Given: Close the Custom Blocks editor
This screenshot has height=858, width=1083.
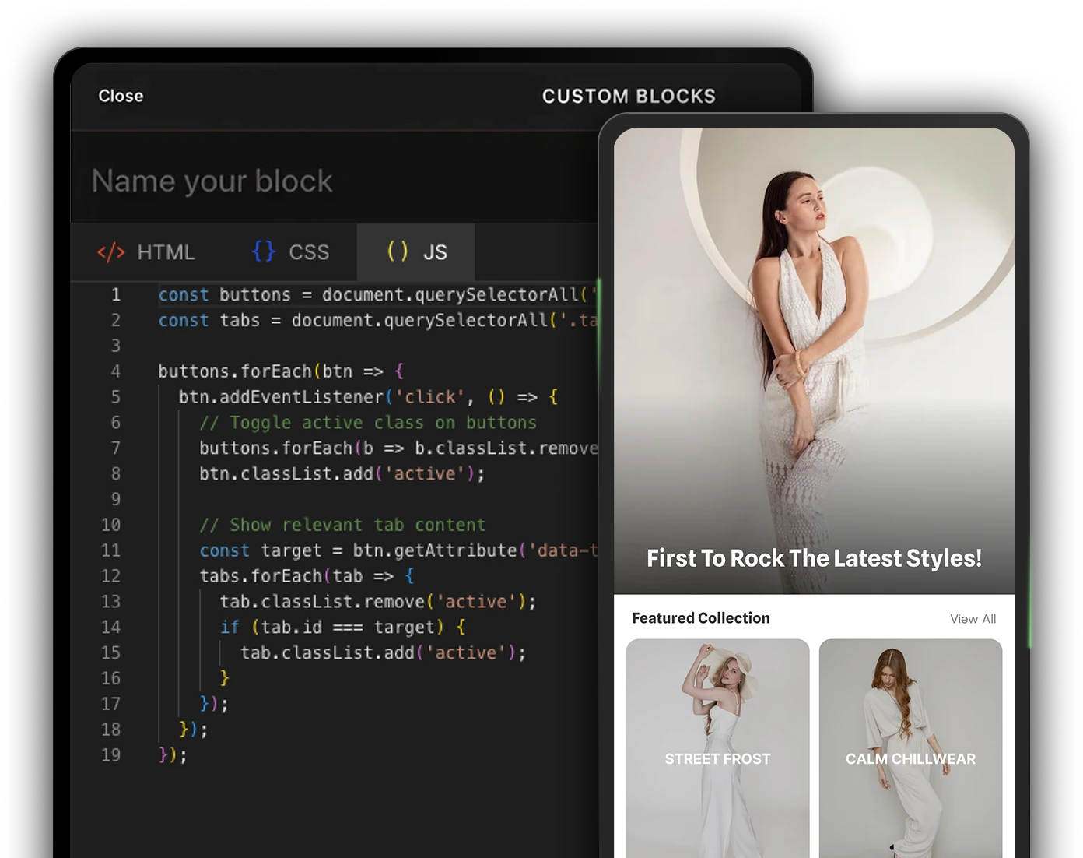Looking at the screenshot, I should [121, 96].
